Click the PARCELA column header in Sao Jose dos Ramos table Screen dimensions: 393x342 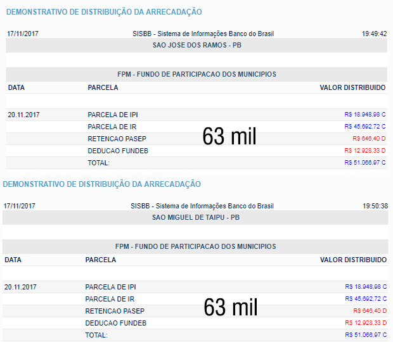[103, 87]
